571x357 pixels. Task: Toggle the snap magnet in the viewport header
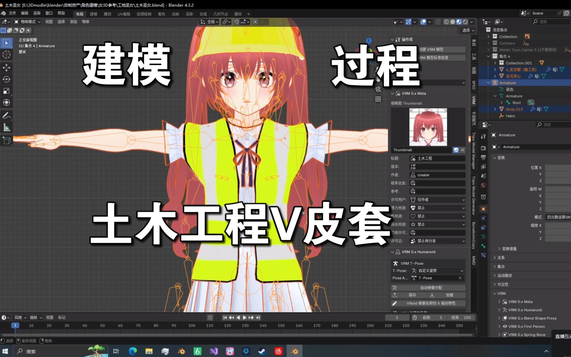[x=237, y=22]
